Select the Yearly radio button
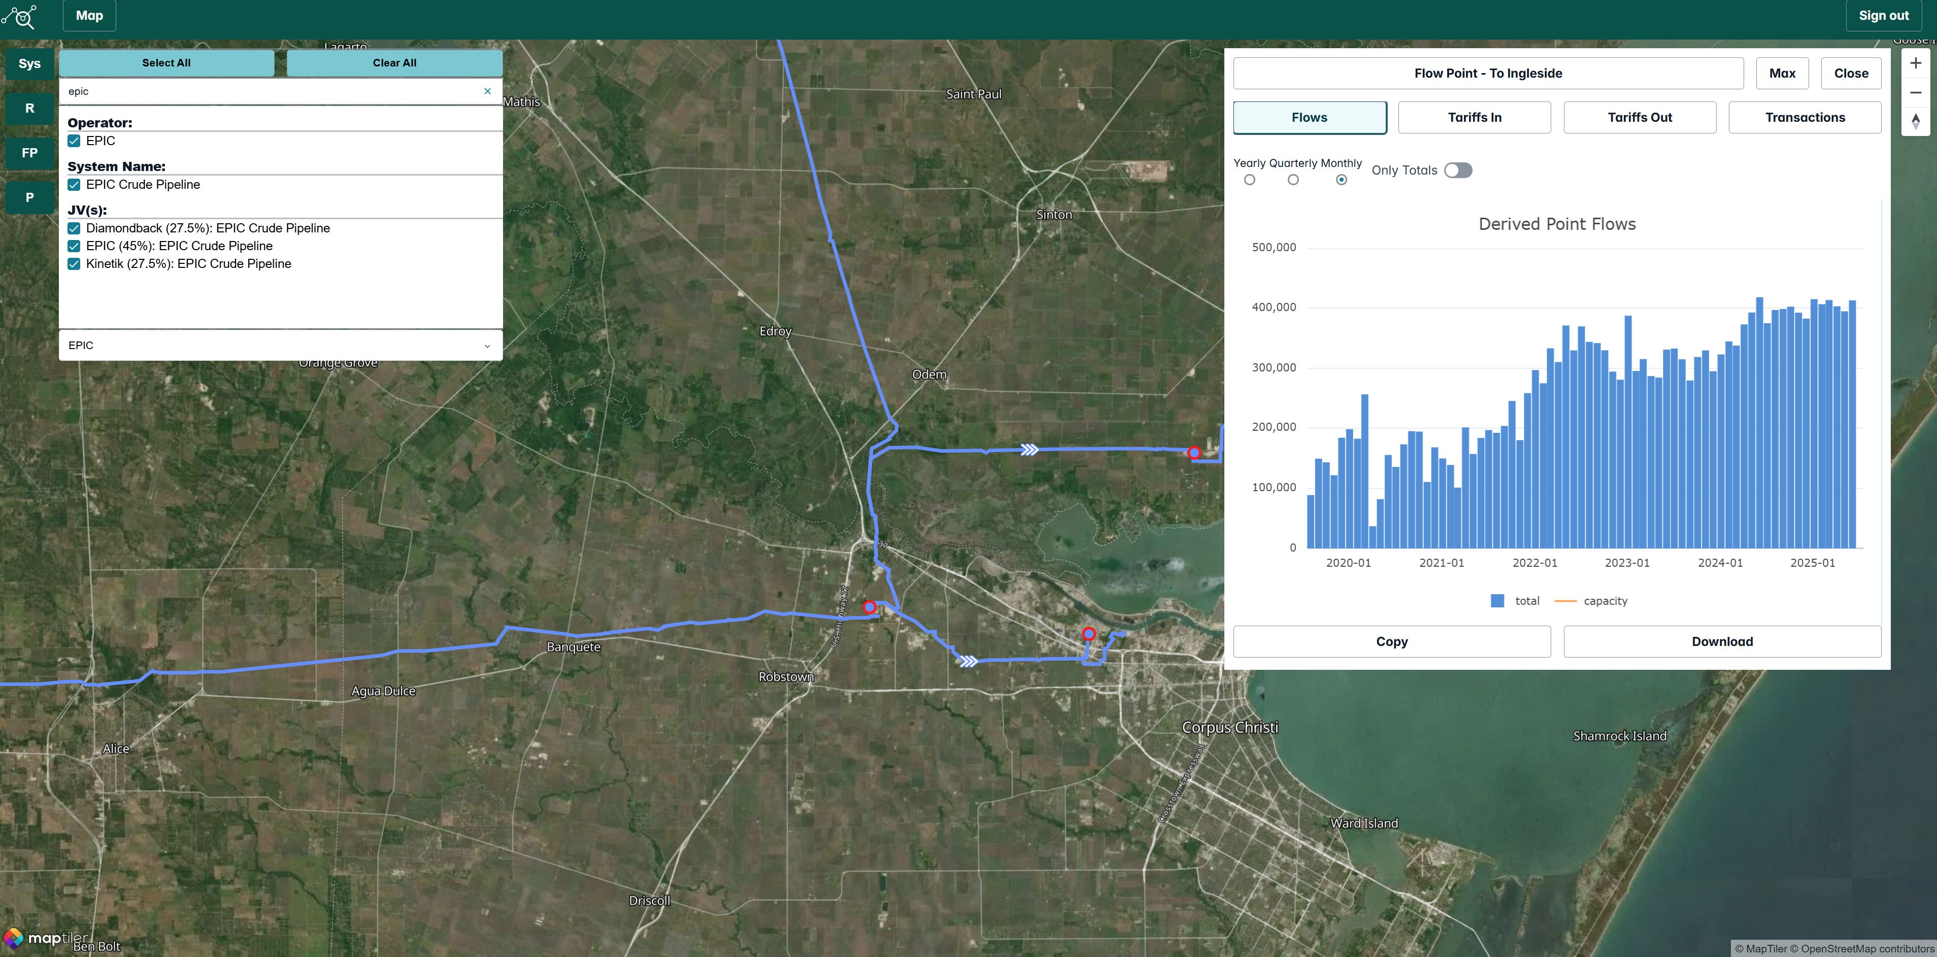 point(1249,180)
